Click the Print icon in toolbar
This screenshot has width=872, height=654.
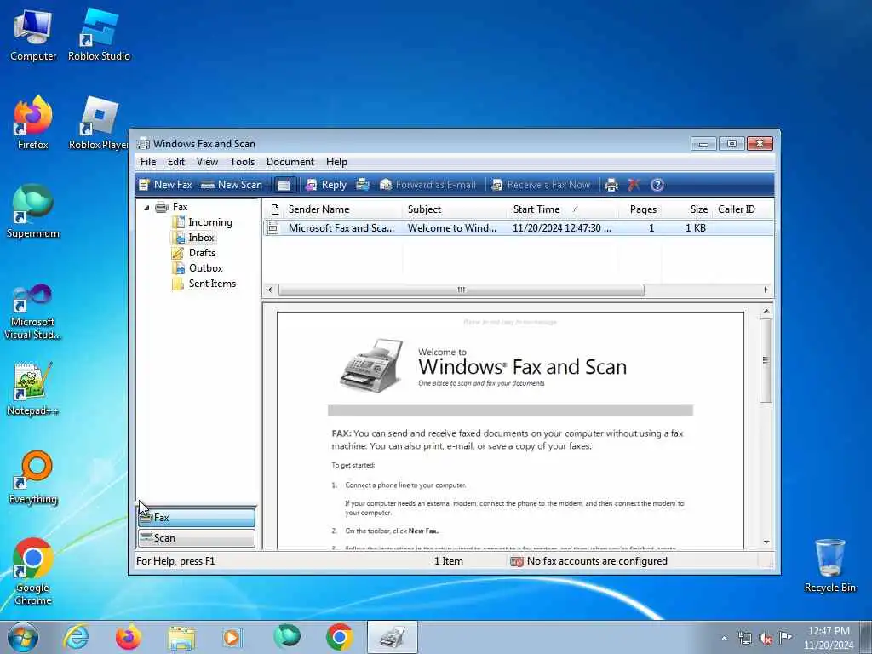pos(611,185)
